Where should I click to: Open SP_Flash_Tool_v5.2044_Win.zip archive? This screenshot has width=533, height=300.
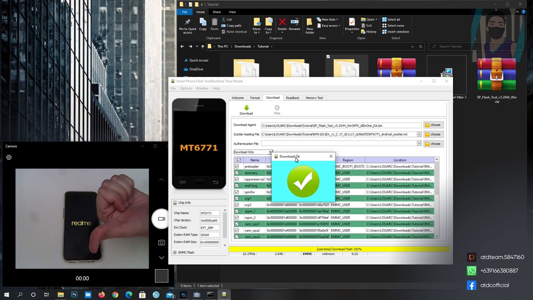[x=496, y=80]
